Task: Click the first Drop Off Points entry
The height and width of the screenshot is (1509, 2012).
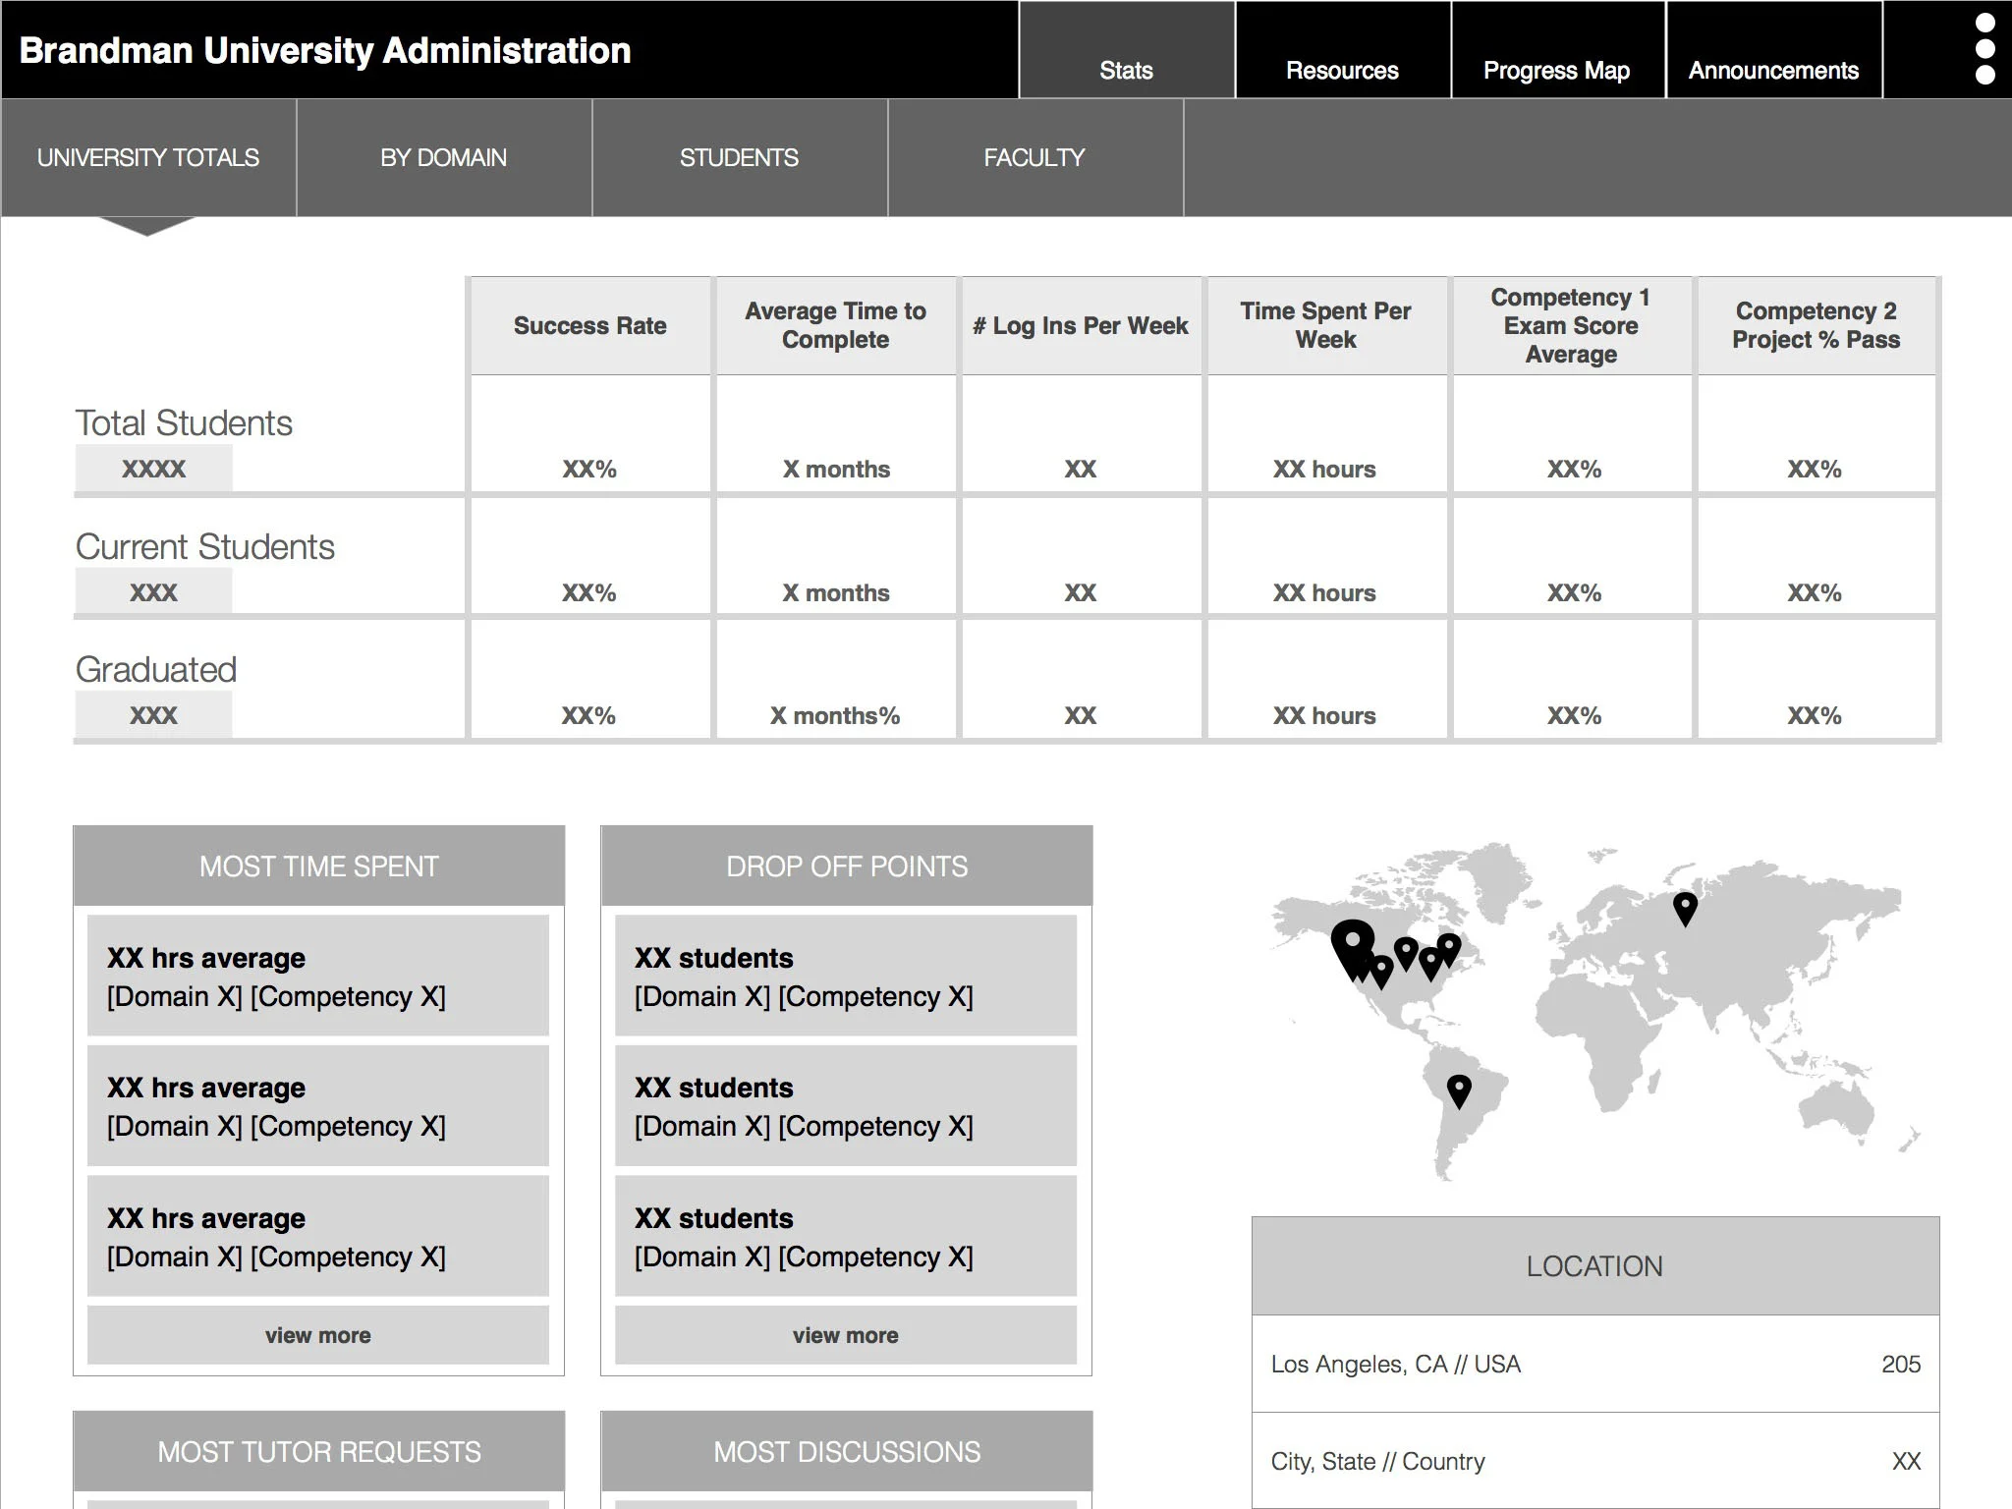Action: pyautogui.click(x=846, y=976)
